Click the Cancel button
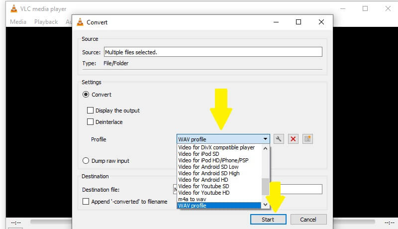 click(308, 220)
